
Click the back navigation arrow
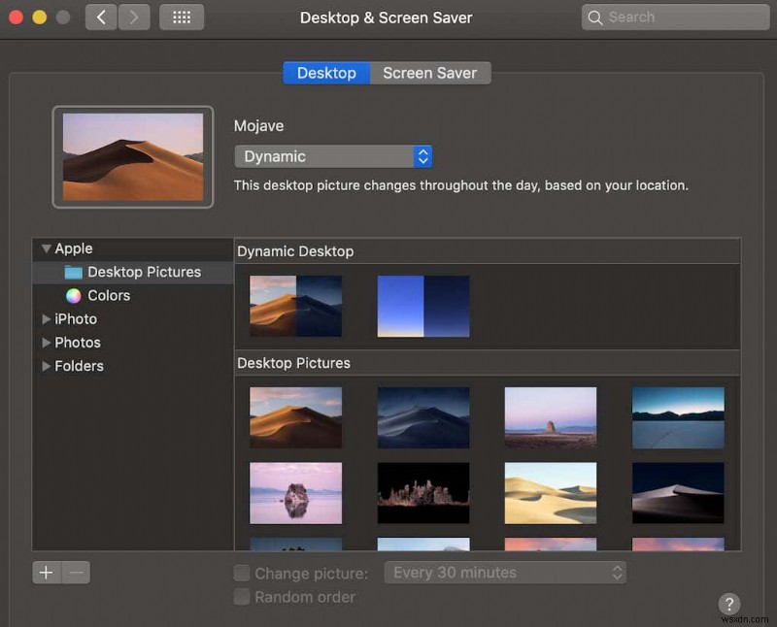click(x=101, y=16)
